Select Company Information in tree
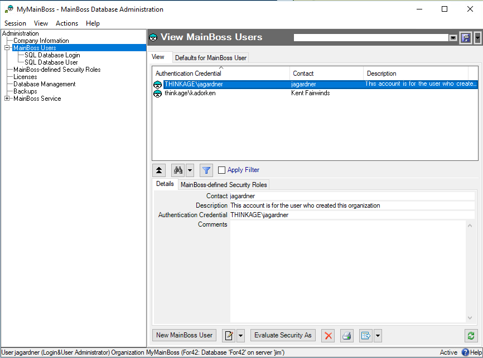 (x=41, y=41)
